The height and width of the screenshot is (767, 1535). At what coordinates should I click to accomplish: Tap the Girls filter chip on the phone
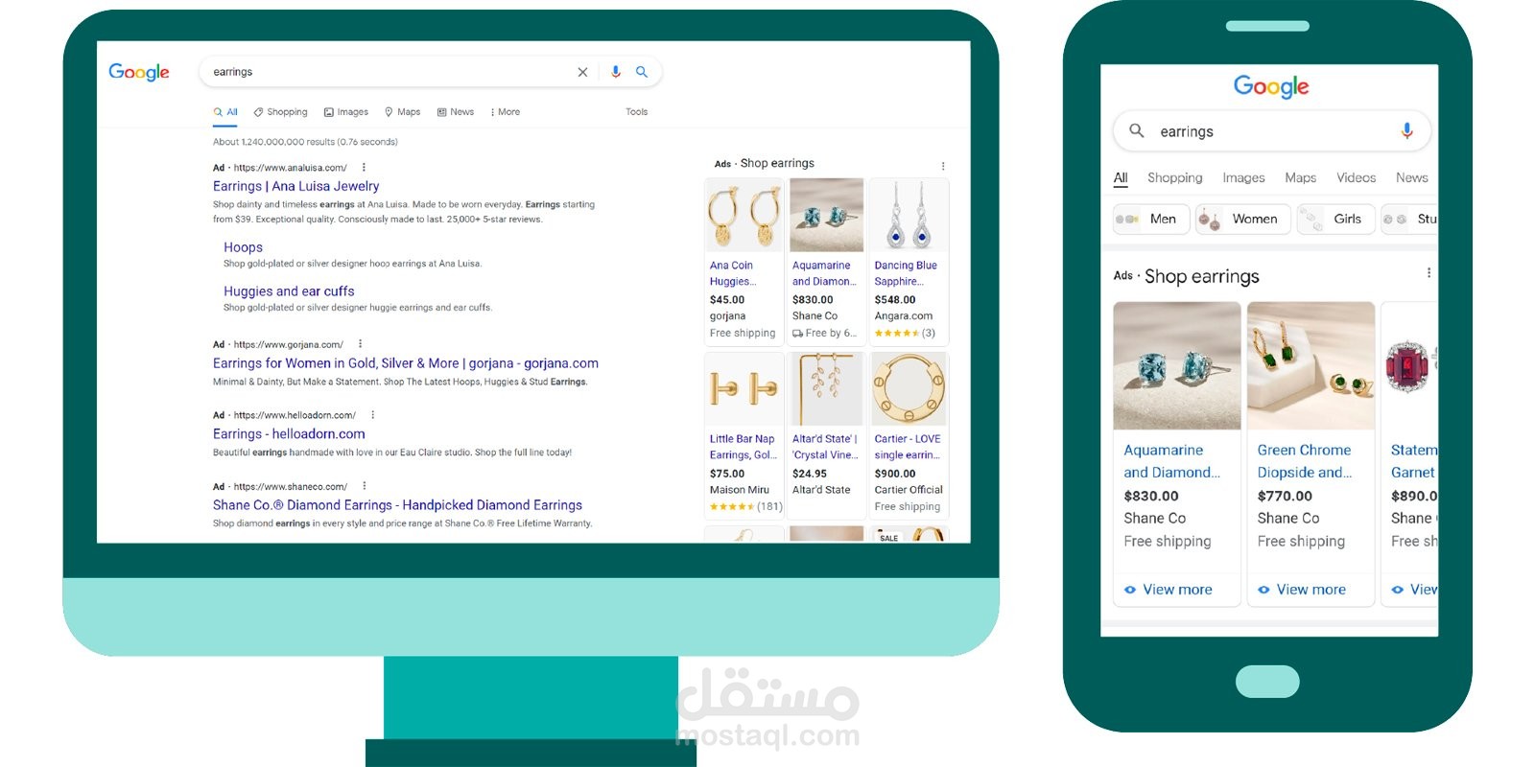pyautogui.click(x=1336, y=220)
